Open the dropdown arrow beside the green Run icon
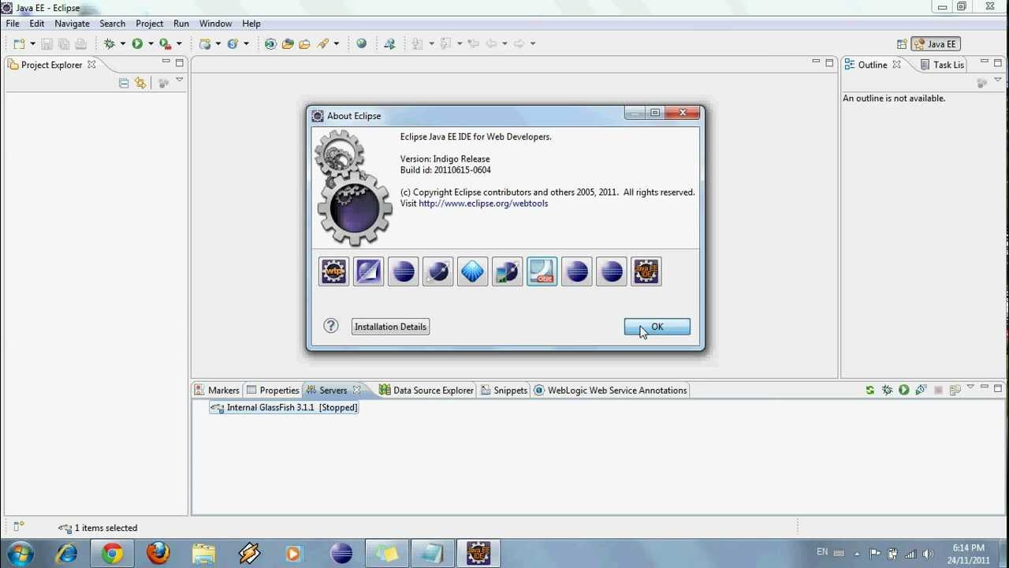The image size is (1009, 568). click(151, 44)
